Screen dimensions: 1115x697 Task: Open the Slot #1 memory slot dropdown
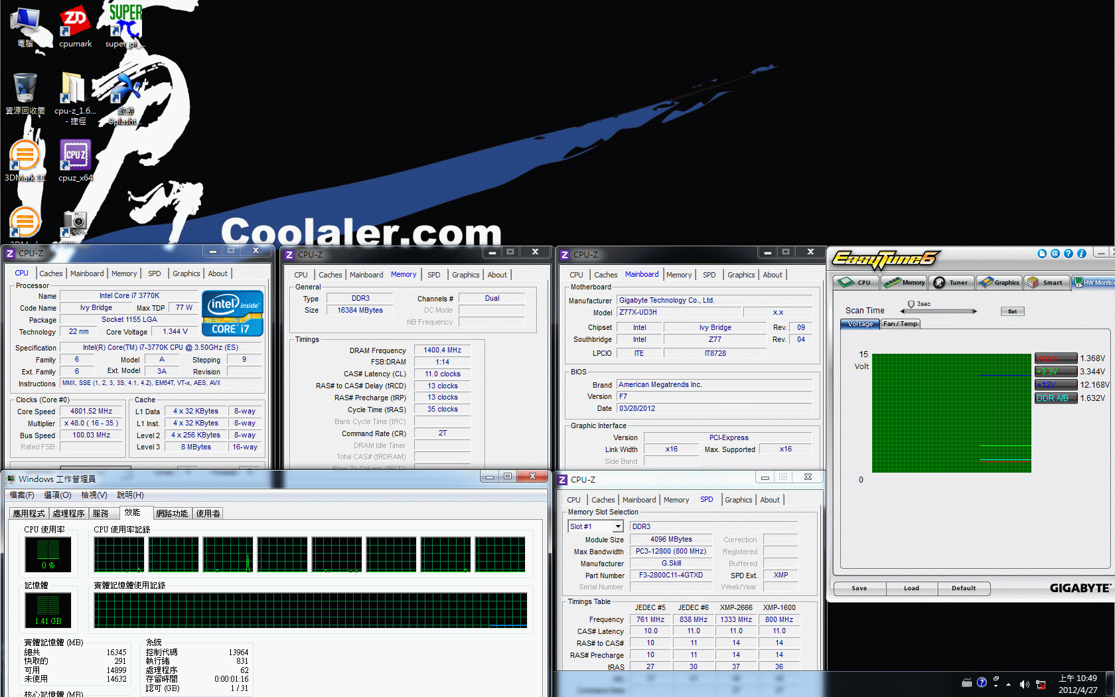pyautogui.click(x=618, y=526)
